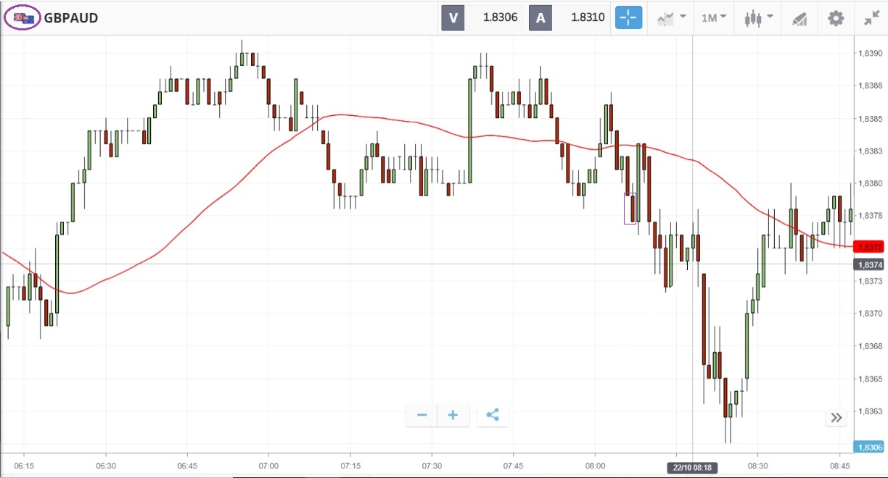Click the grey 1,8374 crosshair price label
The width and height of the screenshot is (888, 478).
(870, 265)
